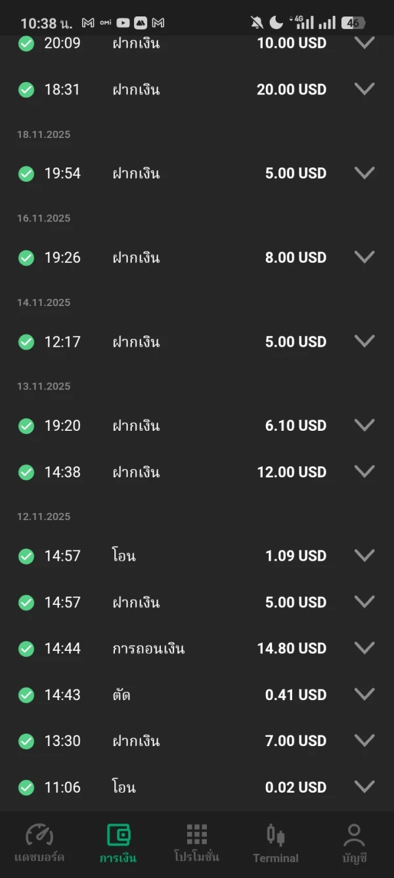Tap the finance wallet icon
The image size is (394, 878).
118,835
